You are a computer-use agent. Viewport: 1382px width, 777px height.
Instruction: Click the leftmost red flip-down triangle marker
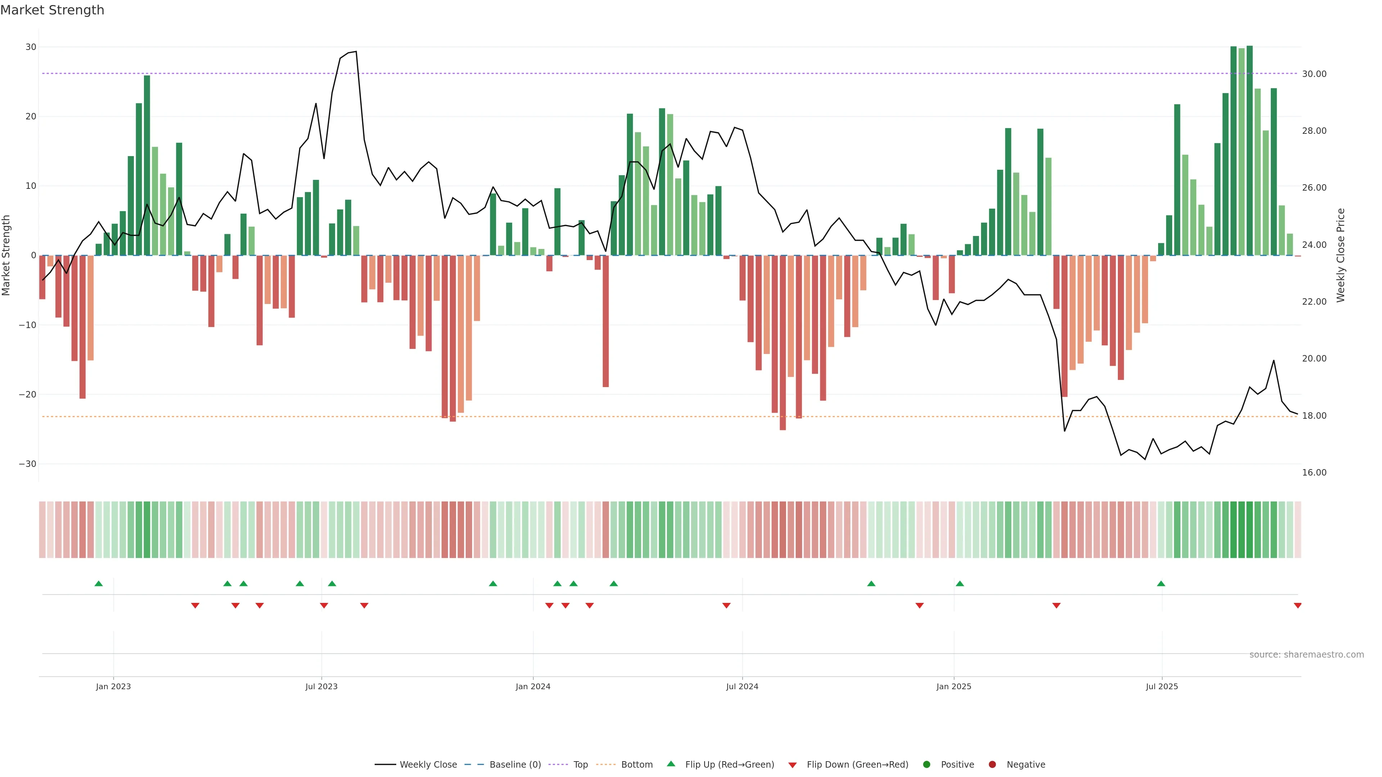pos(195,605)
